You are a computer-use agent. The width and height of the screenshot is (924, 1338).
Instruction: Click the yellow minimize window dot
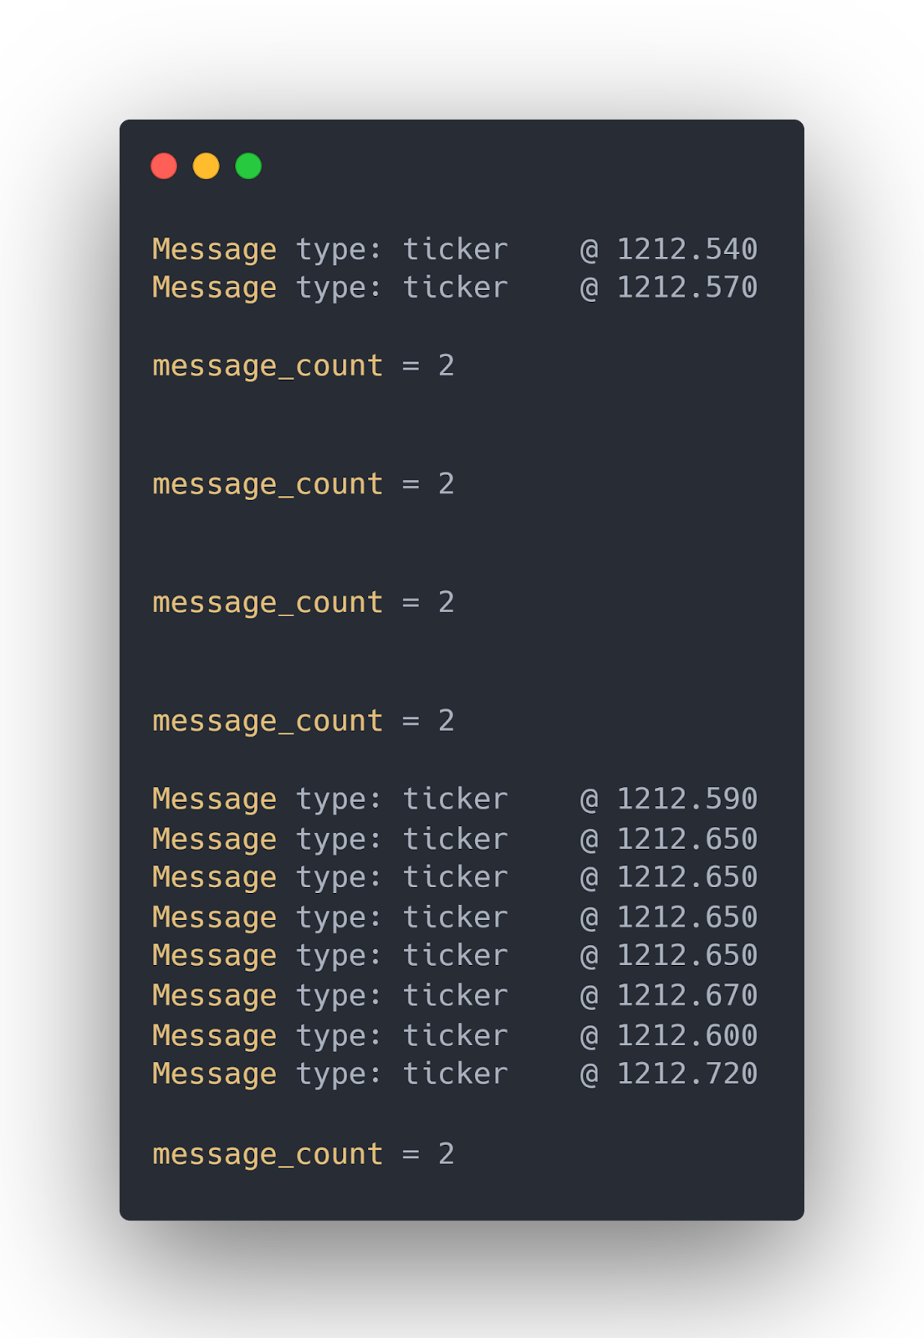coord(207,166)
